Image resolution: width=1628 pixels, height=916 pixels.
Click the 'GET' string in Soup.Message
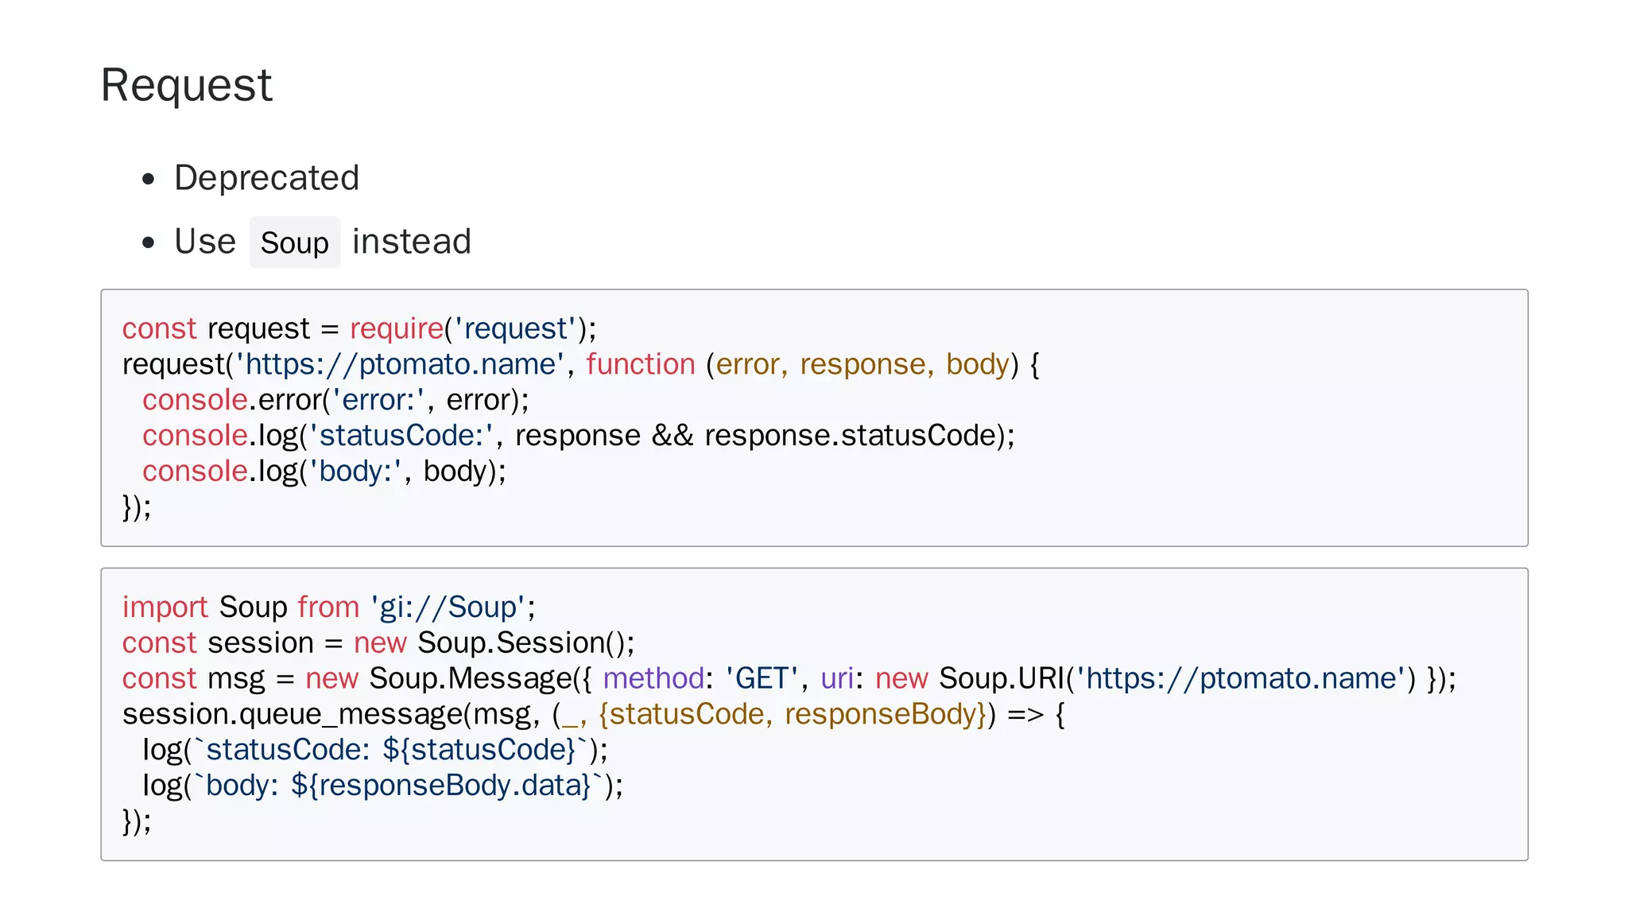click(762, 678)
